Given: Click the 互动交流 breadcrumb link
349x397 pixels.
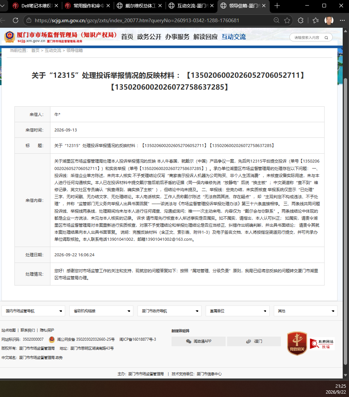Looking at the screenshot, I should pyautogui.click(x=53, y=50).
